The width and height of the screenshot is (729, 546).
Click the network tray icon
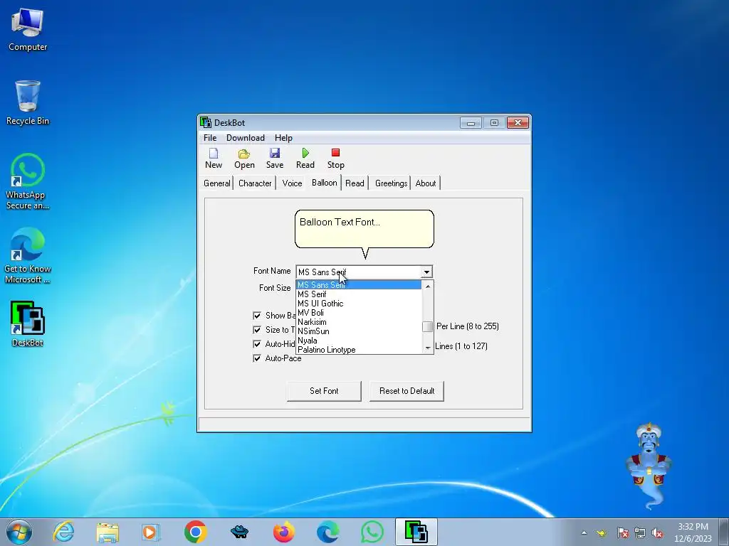point(640,533)
